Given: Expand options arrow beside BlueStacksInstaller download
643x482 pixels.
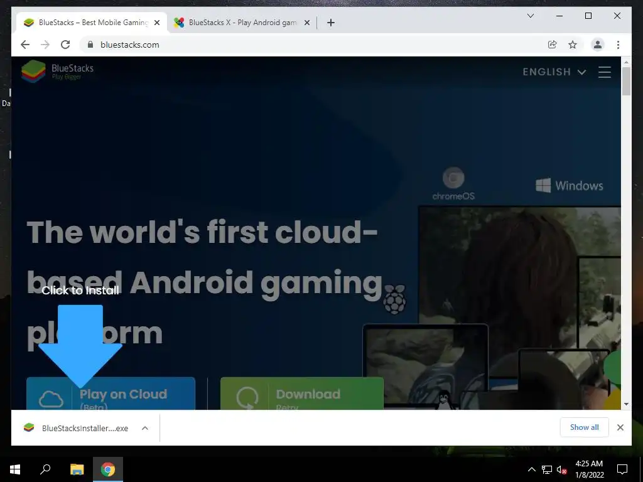Looking at the screenshot, I should [x=145, y=428].
